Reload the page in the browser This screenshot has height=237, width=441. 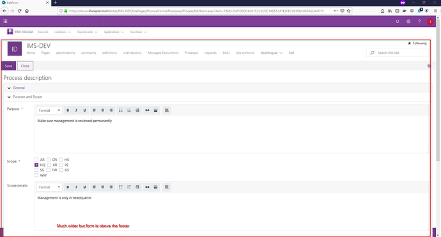tap(19, 11)
